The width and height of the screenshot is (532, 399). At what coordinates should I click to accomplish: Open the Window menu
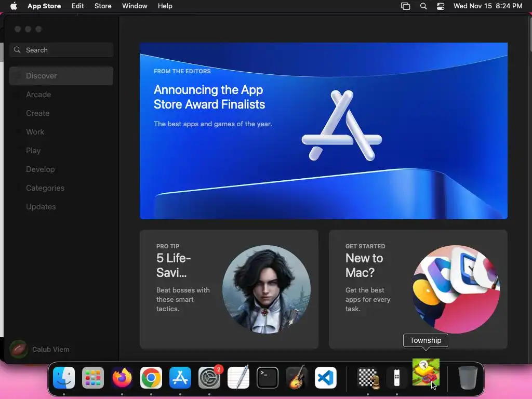[x=135, y=6]
